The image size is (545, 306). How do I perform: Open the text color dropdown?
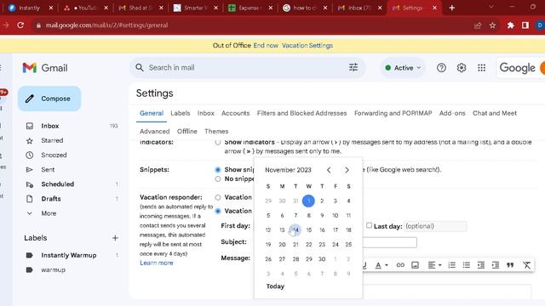click(381, 265)
